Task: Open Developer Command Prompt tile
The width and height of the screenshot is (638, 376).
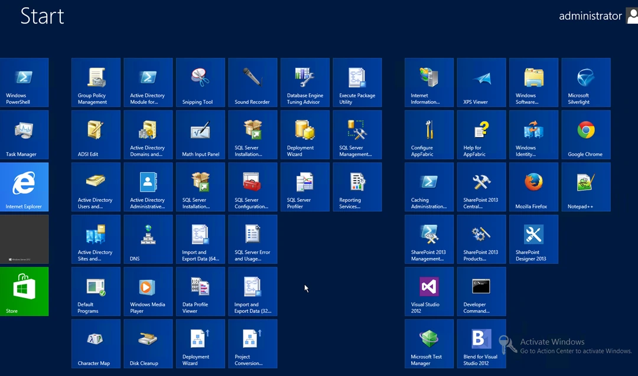Action: coord(481,292)
